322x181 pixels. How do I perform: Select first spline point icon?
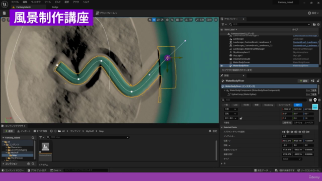(284, 132)
